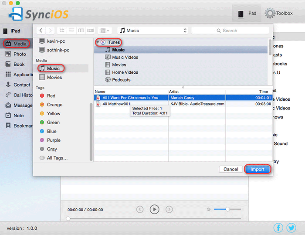Image resolution: width=305 pixels, height=235 pixels.
Task: Choose the Orange tag
Action: click(51, 105)
